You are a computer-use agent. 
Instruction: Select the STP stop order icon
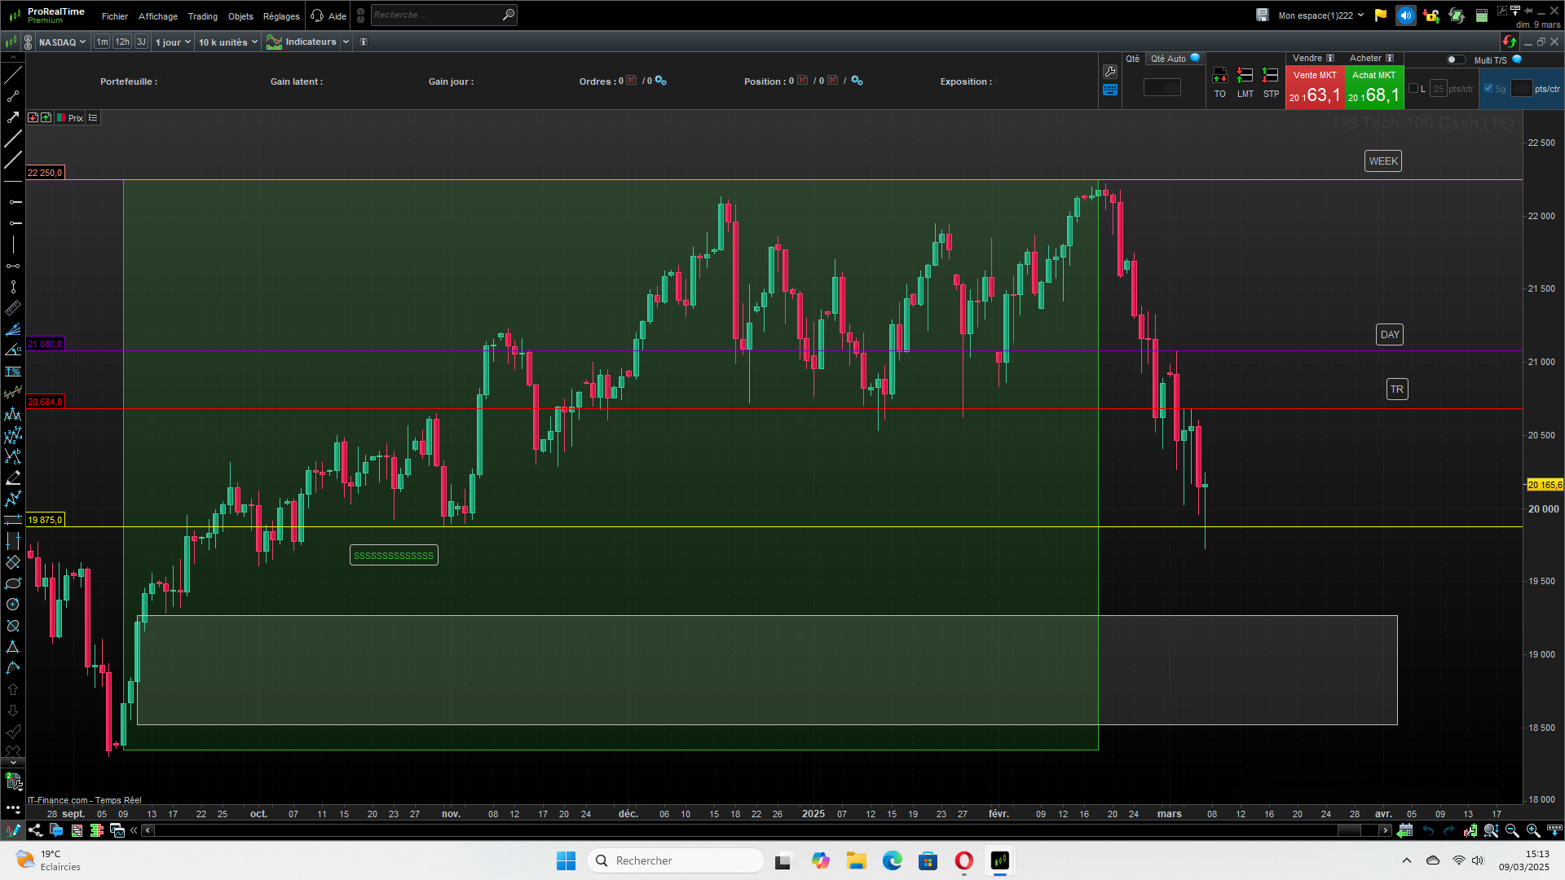[x=1270, y=76]
